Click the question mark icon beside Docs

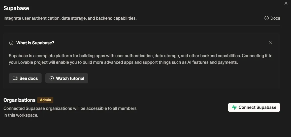tap(266, 18)
